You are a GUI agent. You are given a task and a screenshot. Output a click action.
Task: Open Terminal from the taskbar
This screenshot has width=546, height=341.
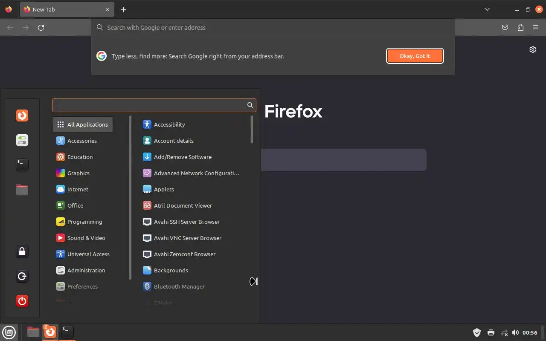pyautogui.click(x=67, y=332)
